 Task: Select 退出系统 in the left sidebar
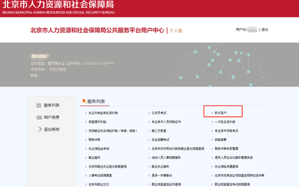coord(51,129)
